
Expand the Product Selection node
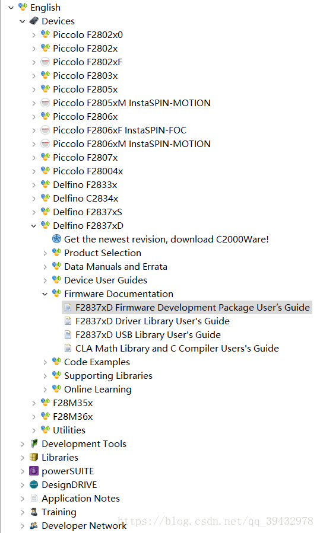[45, 253]
